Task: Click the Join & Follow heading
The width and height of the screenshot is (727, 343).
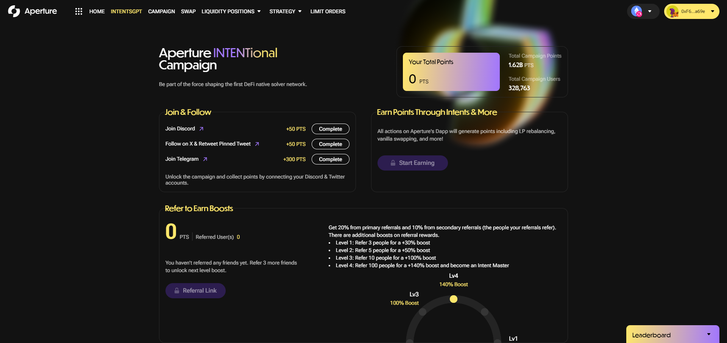Action: [188, 112]
